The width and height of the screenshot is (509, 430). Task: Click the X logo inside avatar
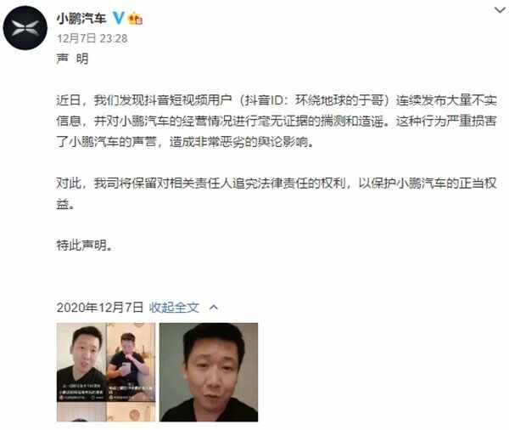[x=25, y=28]
